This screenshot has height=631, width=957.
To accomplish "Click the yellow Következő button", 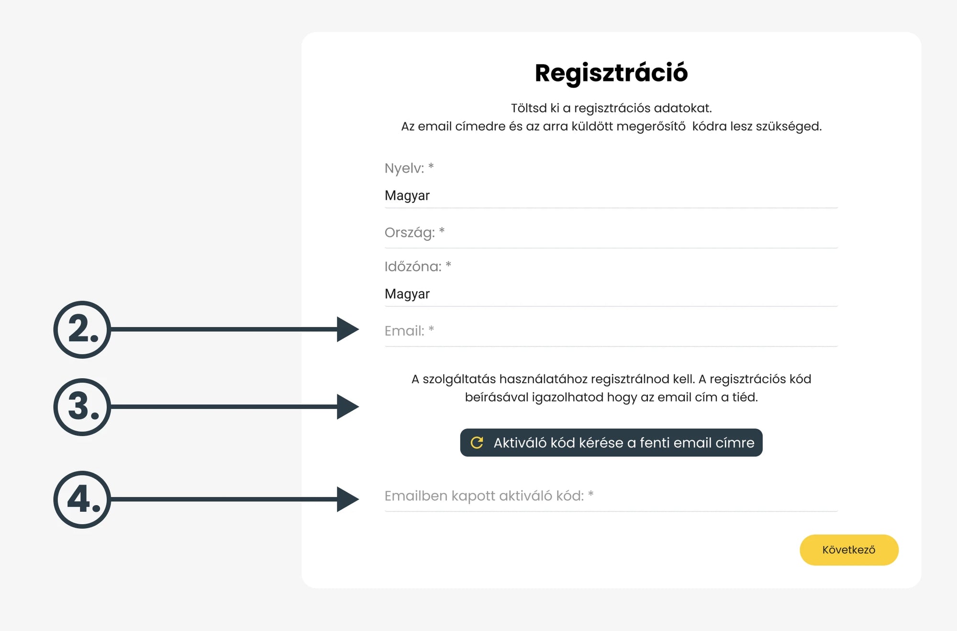I will [x=848, y=550].
